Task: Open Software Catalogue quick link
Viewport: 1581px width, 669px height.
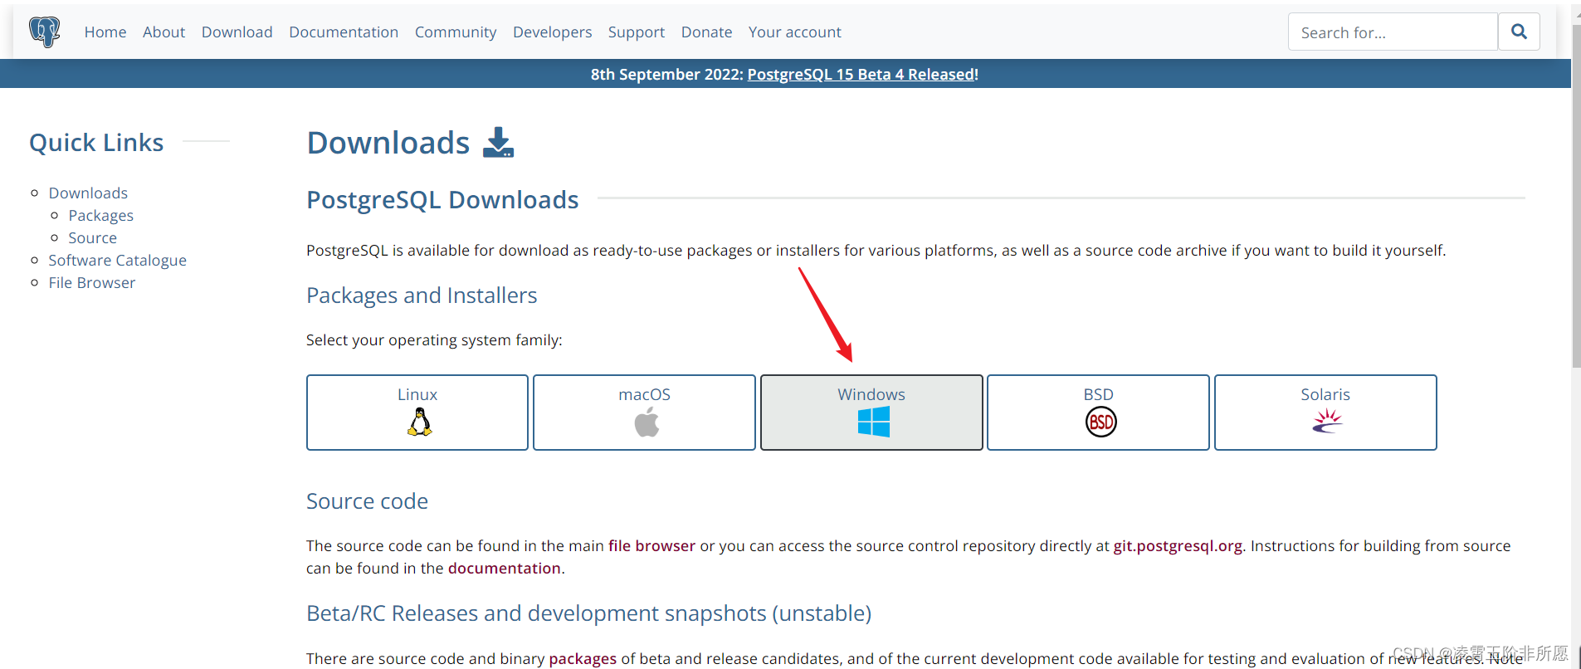Action: (117, 260)
